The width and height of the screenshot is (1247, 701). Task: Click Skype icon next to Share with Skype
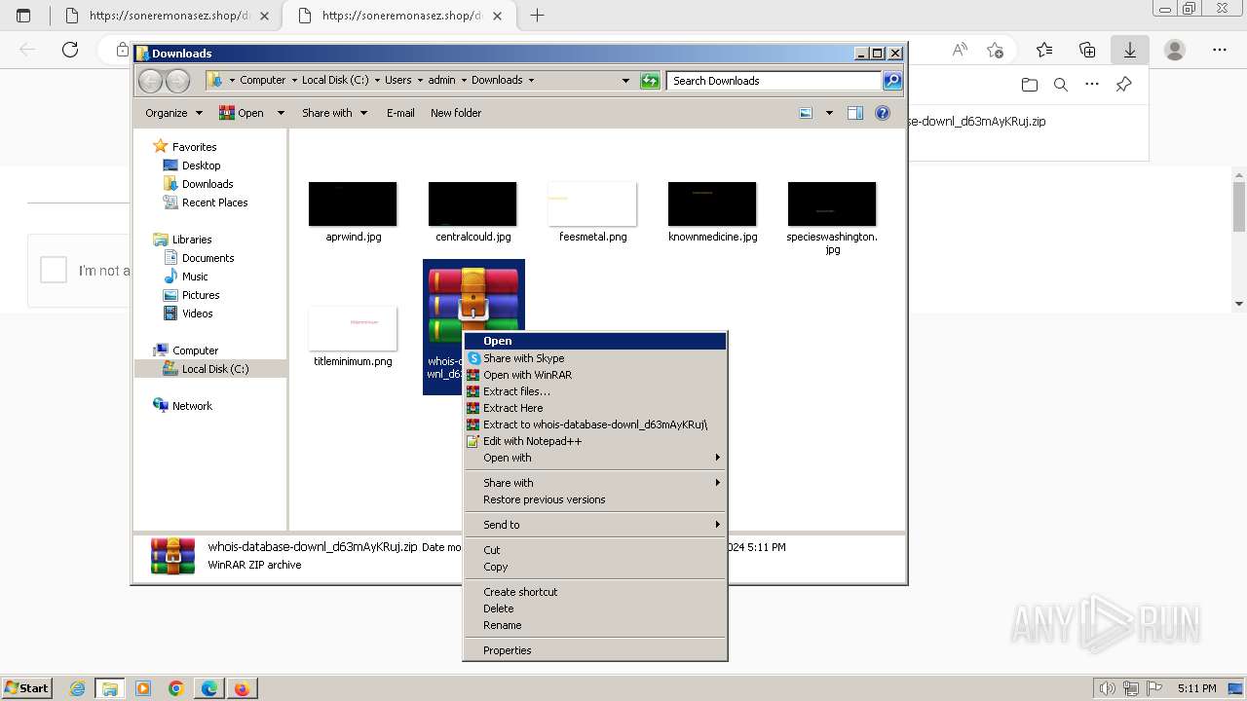(x=474, y=358)
